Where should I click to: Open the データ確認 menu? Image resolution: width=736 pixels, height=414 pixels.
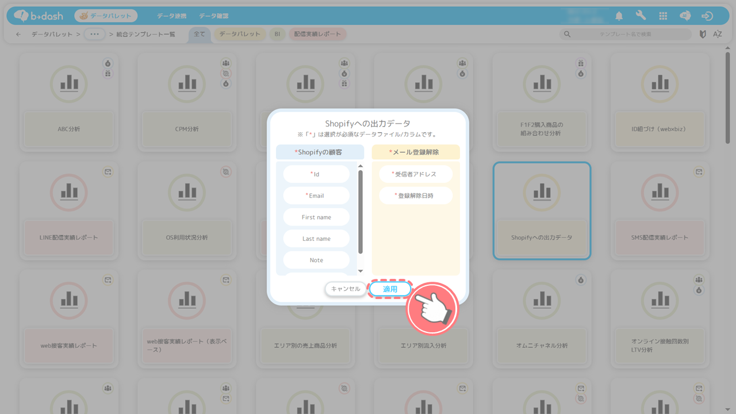tap(214, 16)
